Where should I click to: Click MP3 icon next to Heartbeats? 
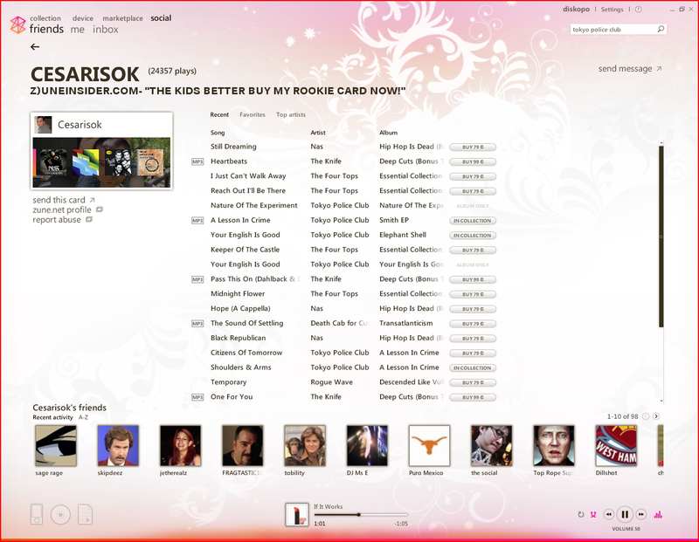197,161
